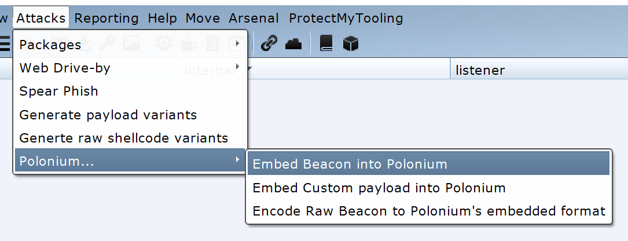
Task: Click the cube icon in toolbar
Action: tap(351, 44)
